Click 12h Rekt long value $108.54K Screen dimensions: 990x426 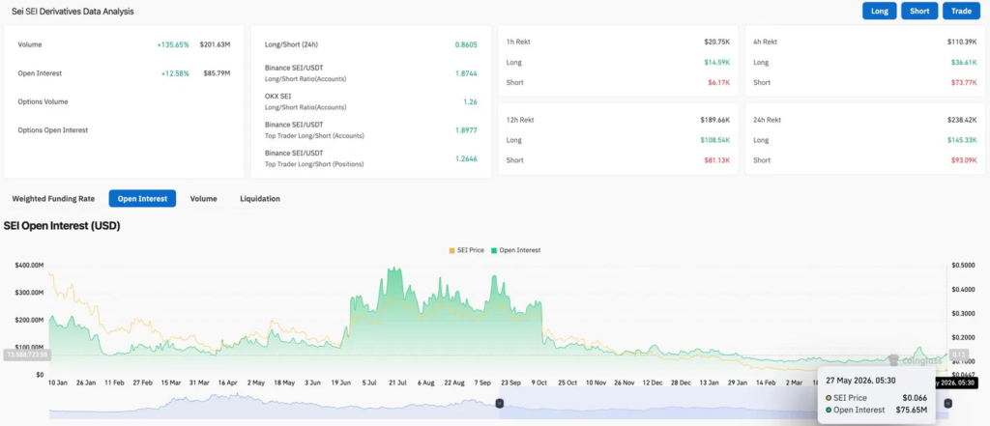coord(715,140)
